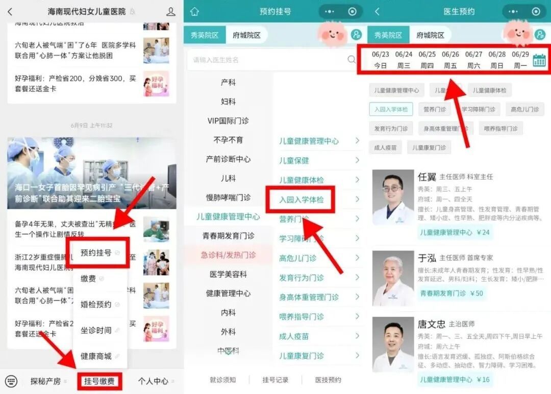The width and height of the screenshot is (551, 394).
Task: Open patient switch icon on 医生预约 page
Action: [540, 34]
